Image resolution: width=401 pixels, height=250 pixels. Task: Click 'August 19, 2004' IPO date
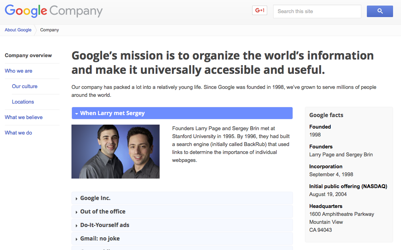tap(328, 194)
